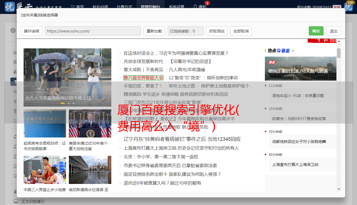Image resolution: width=357 pixels, height=205 pixels.
Task: Click the 【沿着总书记的足迹】 link
Action: coord(190,61)
